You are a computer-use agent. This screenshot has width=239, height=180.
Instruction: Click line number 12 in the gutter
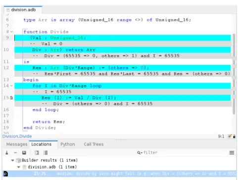[6, 68]
